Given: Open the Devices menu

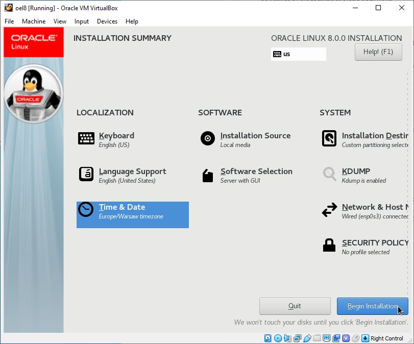Looking at the screenshot, I should coord(107,21).
